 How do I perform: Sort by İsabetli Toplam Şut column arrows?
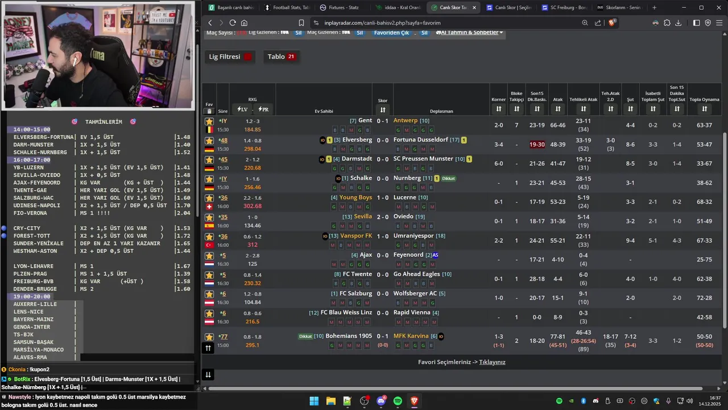(653, 109)
